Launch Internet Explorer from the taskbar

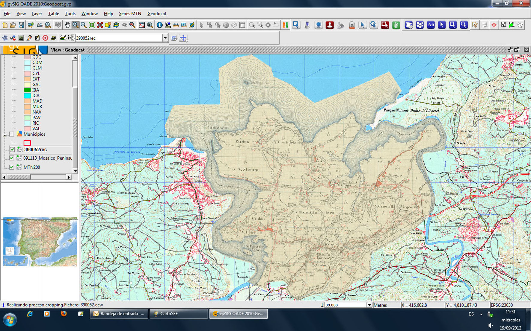30,314
